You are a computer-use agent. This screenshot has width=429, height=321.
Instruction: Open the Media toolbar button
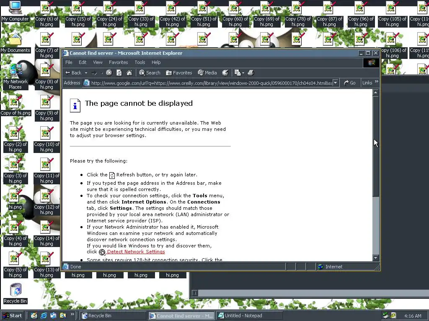(207, 73)
